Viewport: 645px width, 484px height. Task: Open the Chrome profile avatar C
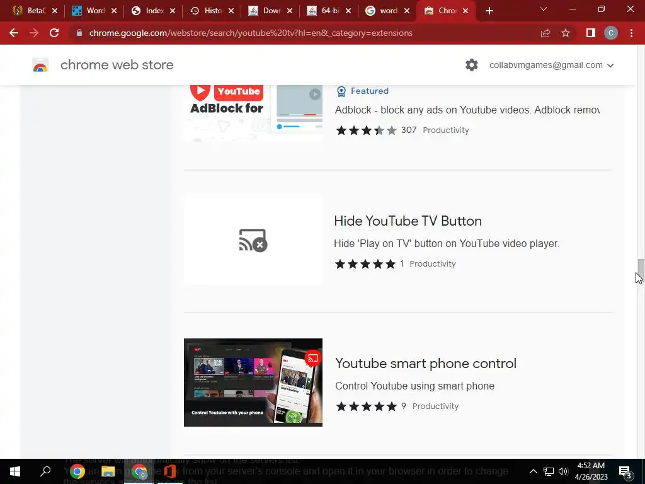click(611, 33)
